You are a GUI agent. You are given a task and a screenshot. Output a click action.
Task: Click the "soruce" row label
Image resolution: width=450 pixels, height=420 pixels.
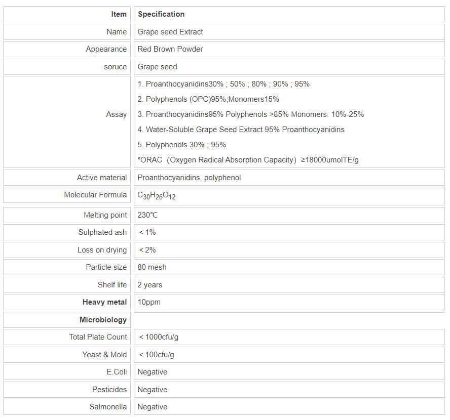tap(116, 67)
